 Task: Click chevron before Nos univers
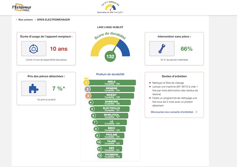click(17, 19)
